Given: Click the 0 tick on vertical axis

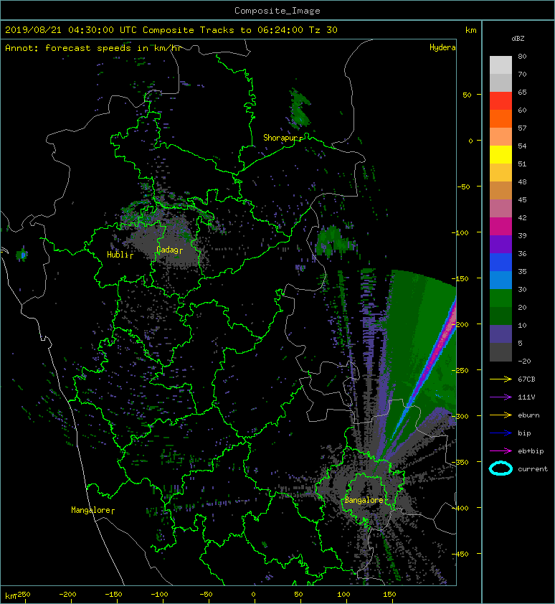Looking at the screenshot, I should (470, 141).
